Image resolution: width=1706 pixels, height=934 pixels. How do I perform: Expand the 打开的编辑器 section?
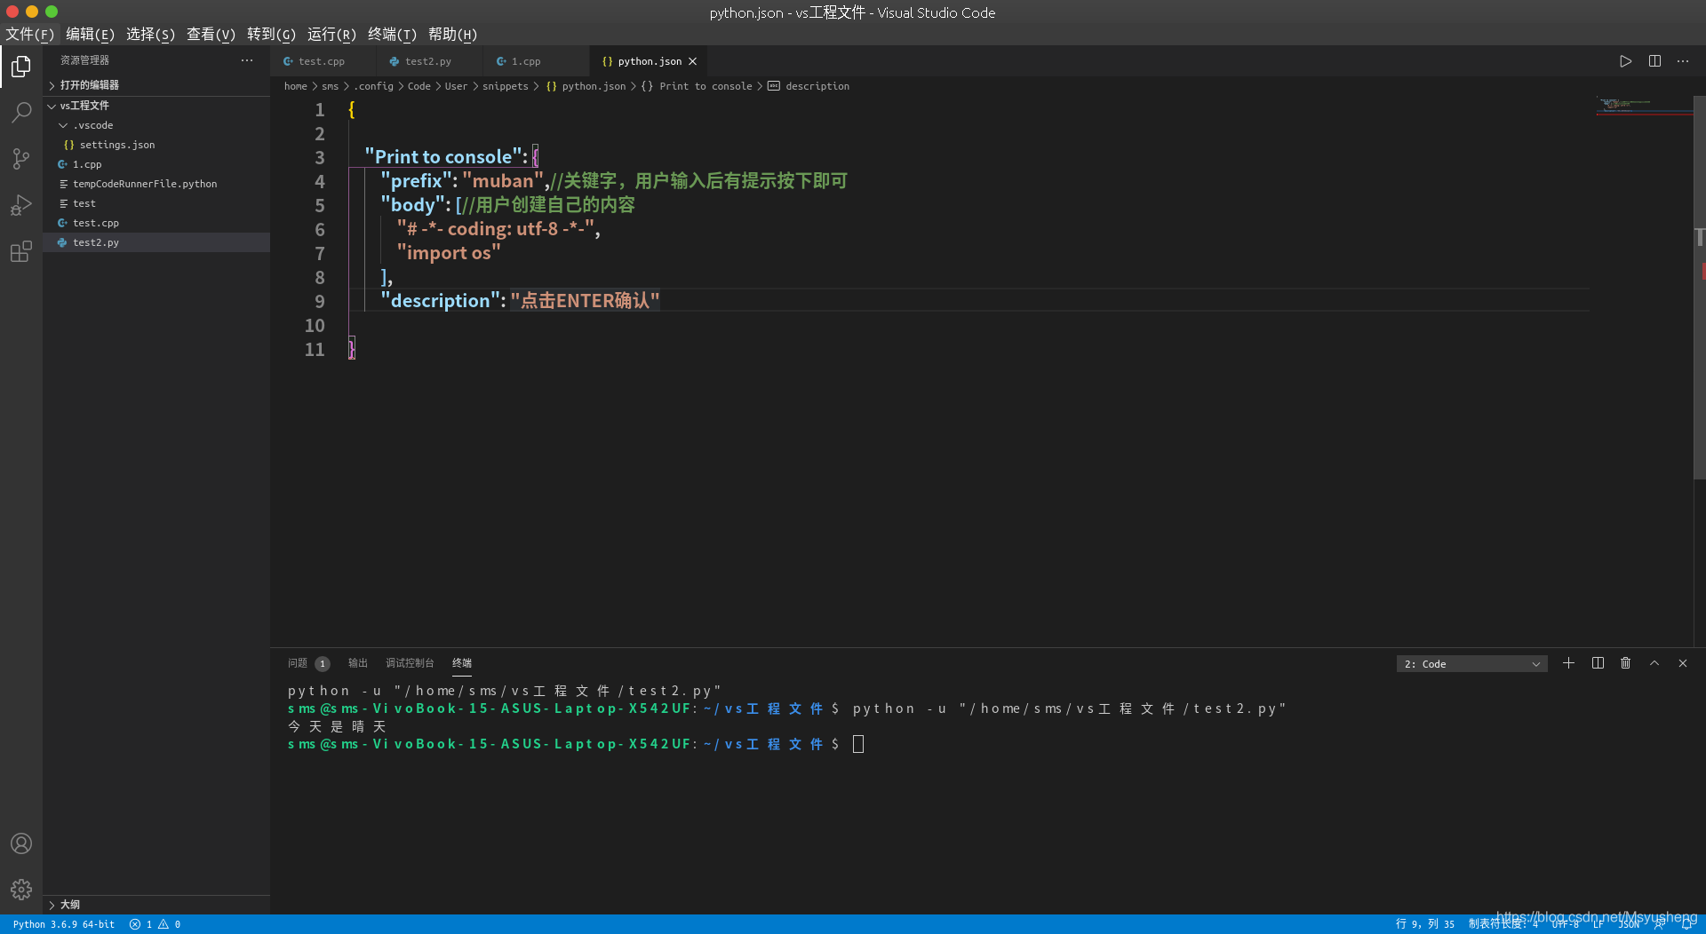pyautogui.click(x=156, y=85)
